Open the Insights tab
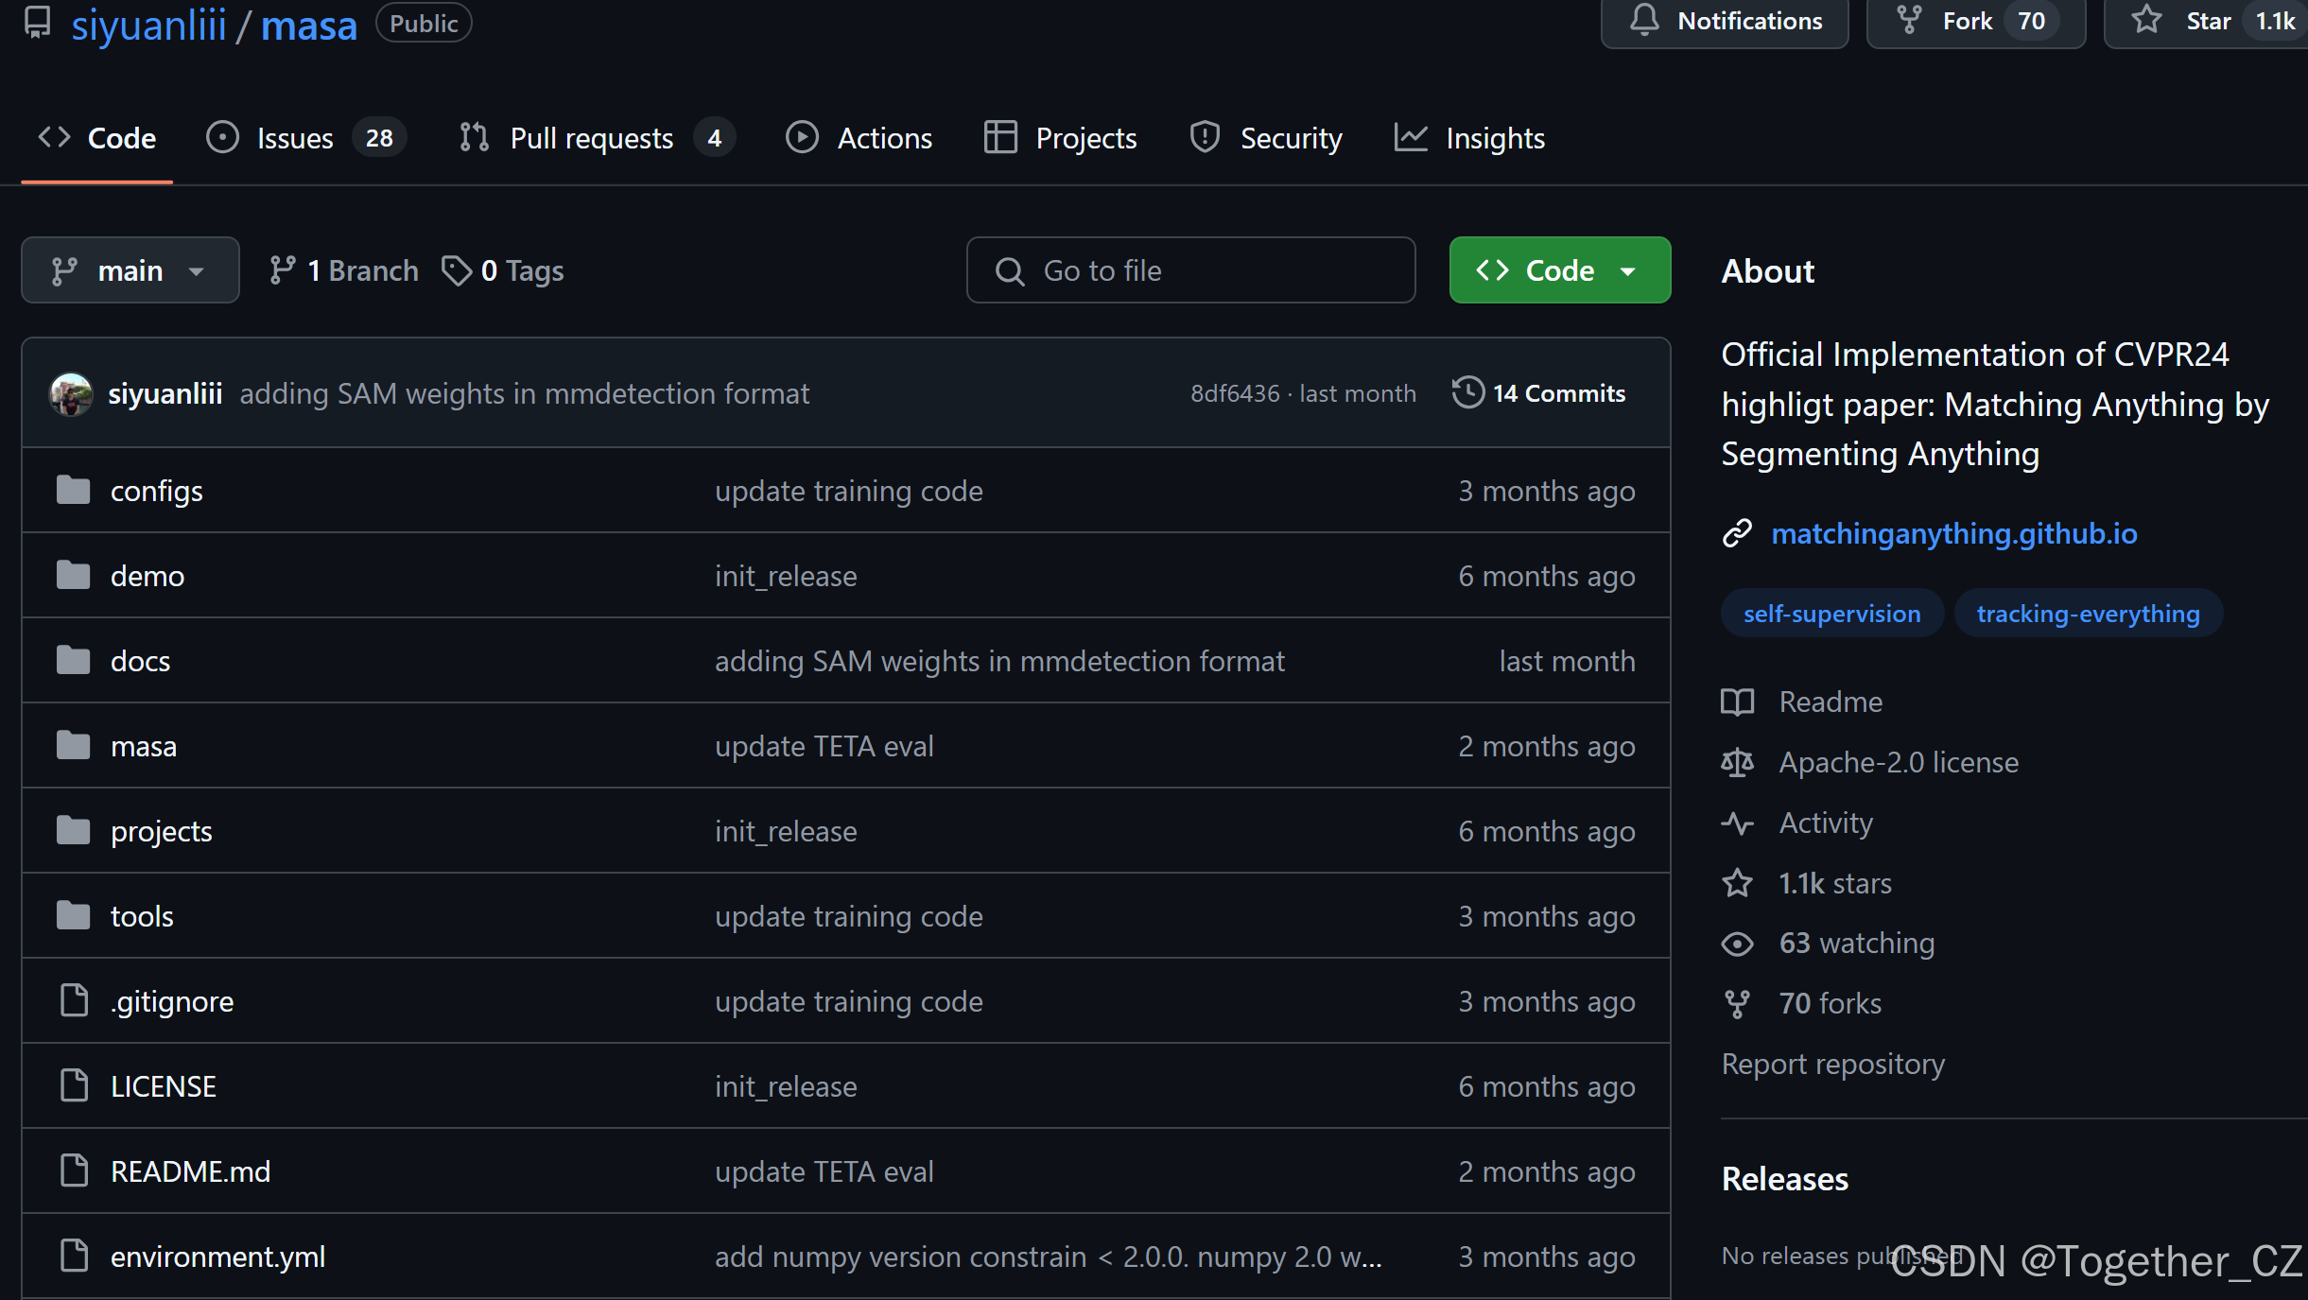This screenshot has height=1300, width=2308. tap(1494, 139)
